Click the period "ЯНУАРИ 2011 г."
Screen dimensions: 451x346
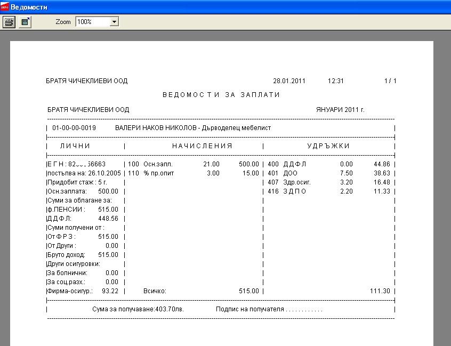(340, 110)
